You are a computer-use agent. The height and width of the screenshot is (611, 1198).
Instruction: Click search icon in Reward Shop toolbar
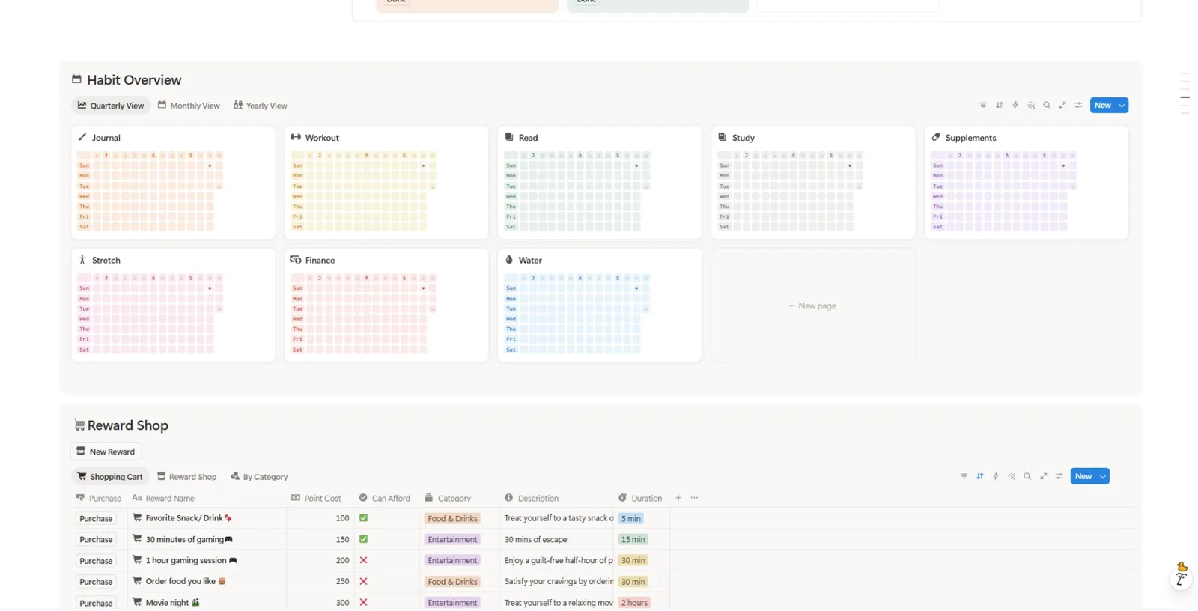click(1027, 477)
